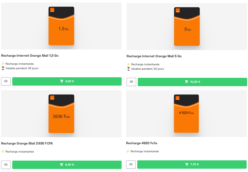Open the Recharge Internet Orange Mali 1,5 Go product title
248x172 pixels.
pos(30,55)
